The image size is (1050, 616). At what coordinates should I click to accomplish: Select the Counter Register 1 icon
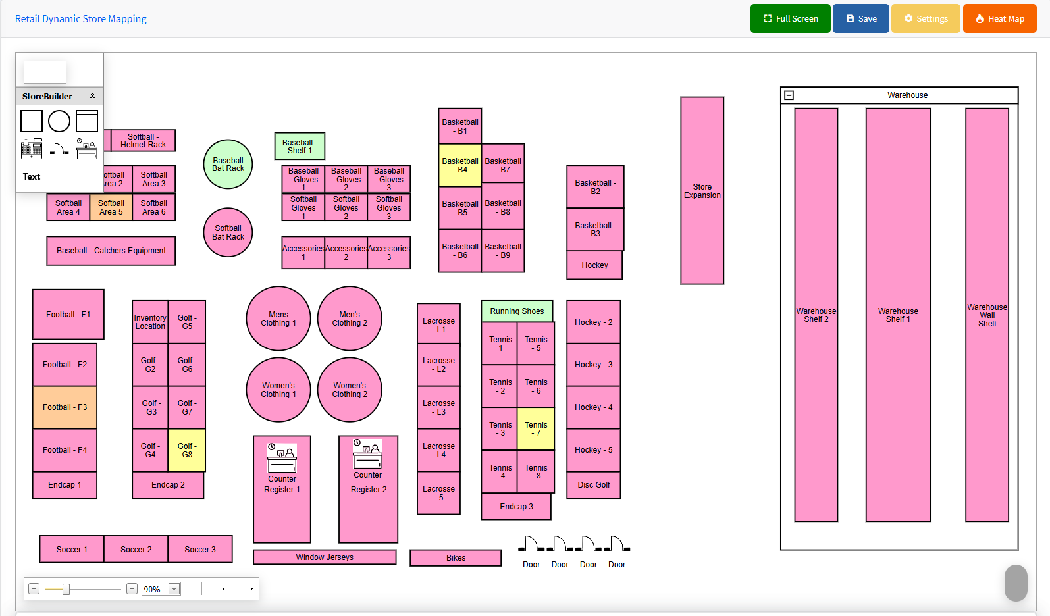click(282, 457)
